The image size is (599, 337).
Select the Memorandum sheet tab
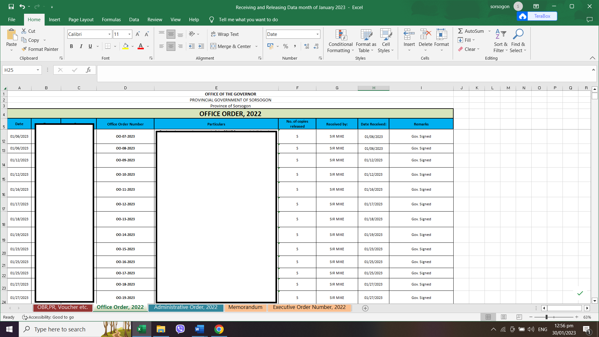pos(245,307)
